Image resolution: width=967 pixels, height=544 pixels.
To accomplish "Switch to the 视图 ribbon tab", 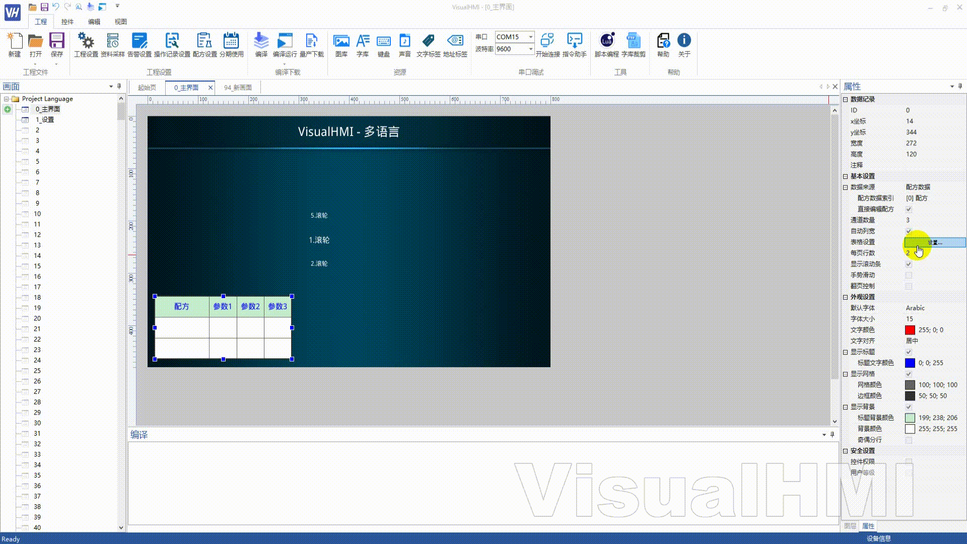I will coord(120,22).
